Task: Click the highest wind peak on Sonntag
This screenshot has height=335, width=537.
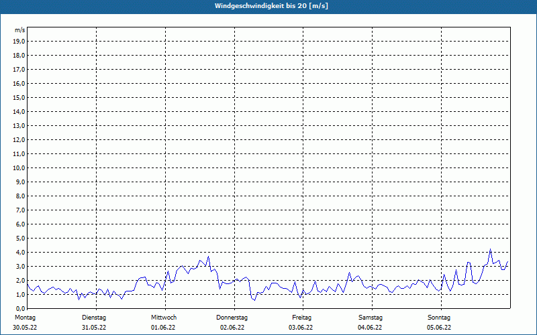Action: coord(491,249)
